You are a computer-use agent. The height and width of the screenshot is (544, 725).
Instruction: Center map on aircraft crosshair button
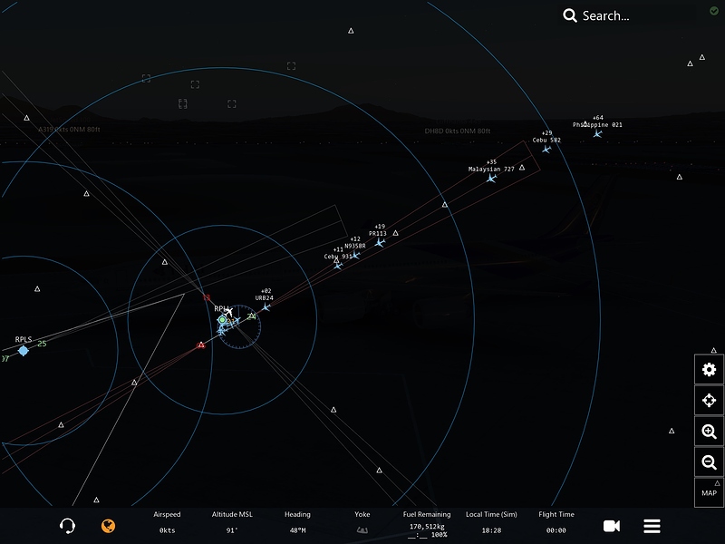coord(709,400)
